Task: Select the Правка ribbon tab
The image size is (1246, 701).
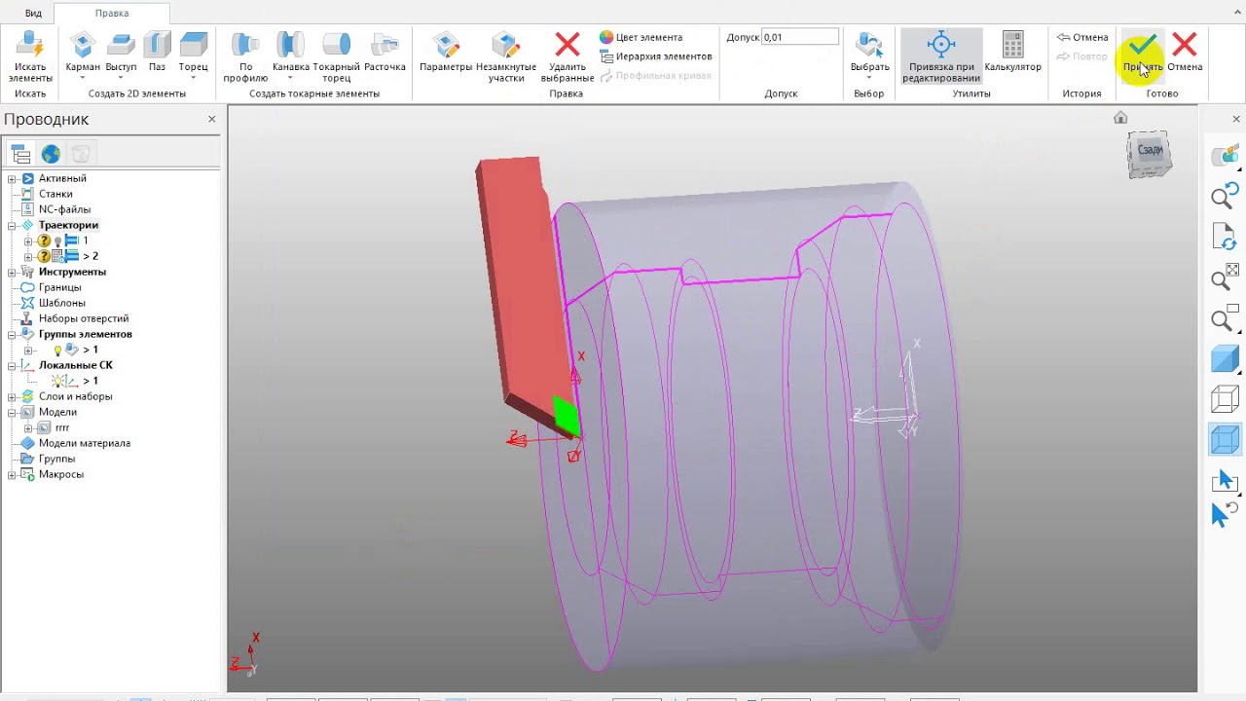Action: point(112,14)
